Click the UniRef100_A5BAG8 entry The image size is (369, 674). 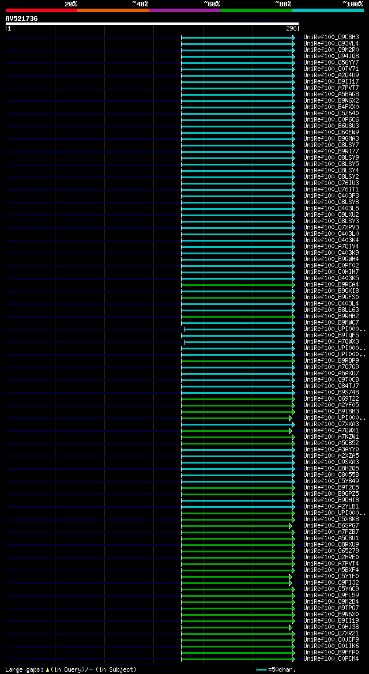331,94
